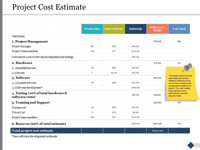Screen dimensions: 200x150
Task: Select the #Units/Hrs. column header
Action: tap(92, 29)
